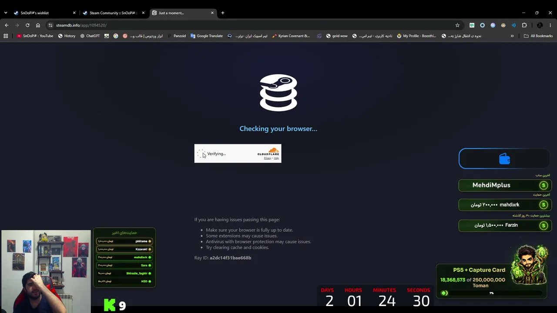Screen dimensions: 557x313
Task: Open the tab search dropdown arrow
Action: pyautogui.click(x=6, y=13)
